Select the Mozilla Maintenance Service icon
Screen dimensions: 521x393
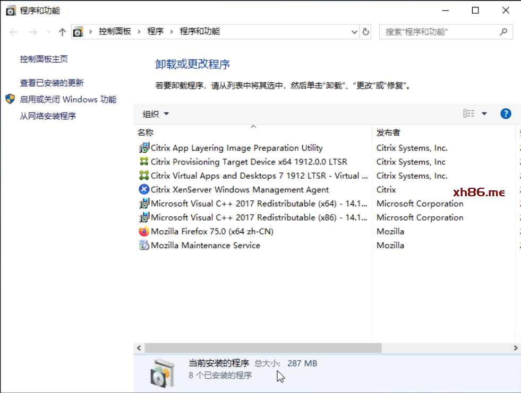click(x=143, y=245)
